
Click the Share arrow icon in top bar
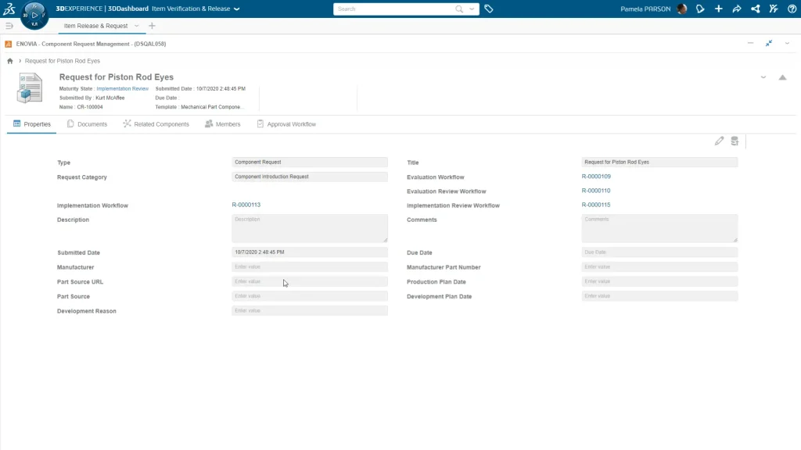(736, 9)
